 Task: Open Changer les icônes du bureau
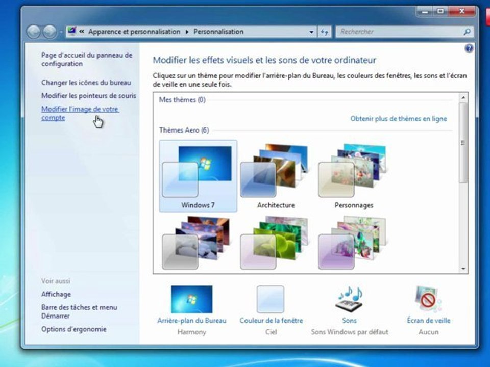[86, 83]
